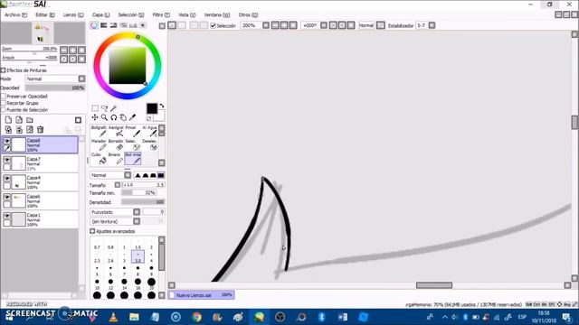The image size is (579, 325).
Task: Select the hand pan tool
Action: pos(123,117)
